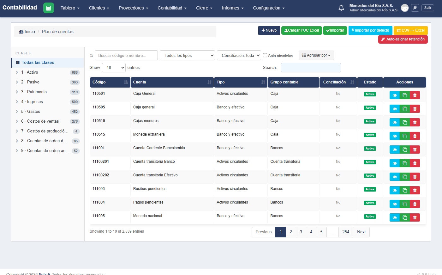Open the notifications bell
442x275 pixels.
[341, 8]
